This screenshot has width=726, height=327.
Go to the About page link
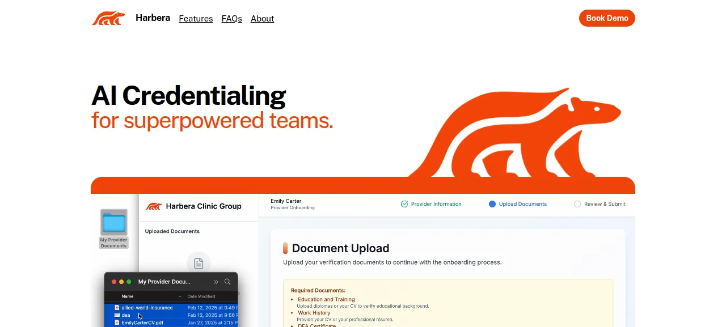262,19
